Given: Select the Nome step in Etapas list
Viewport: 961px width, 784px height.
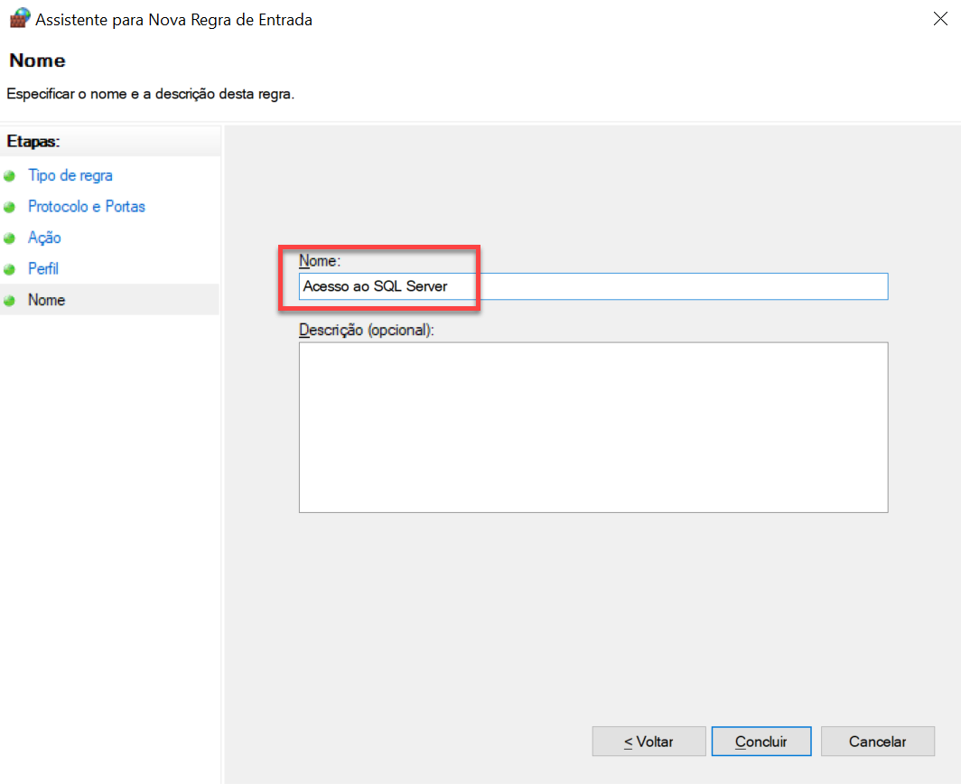Looking at the screenshot, I should click(46, 300).
